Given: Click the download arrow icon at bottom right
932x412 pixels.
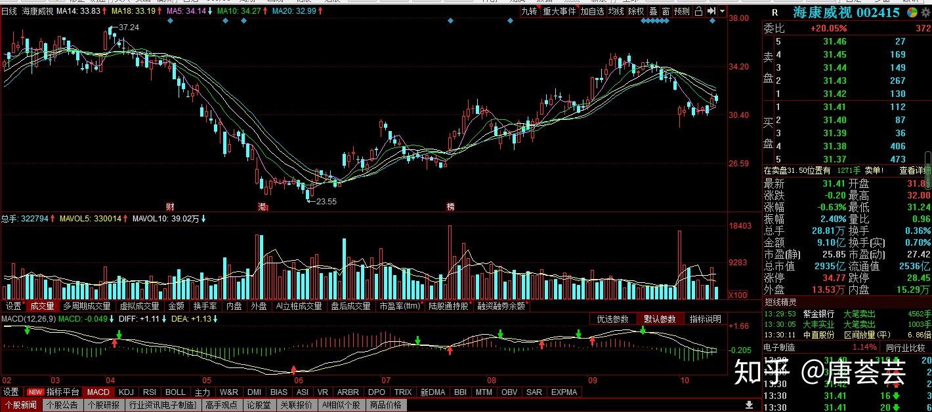Looking at the screenshot, I should (749, 405).
